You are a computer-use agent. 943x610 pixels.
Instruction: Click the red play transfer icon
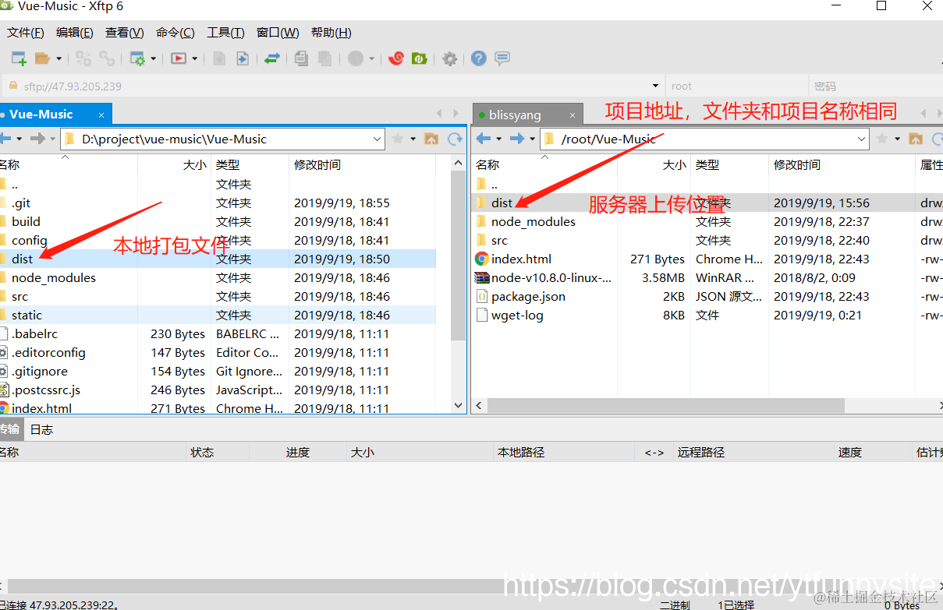179,58
